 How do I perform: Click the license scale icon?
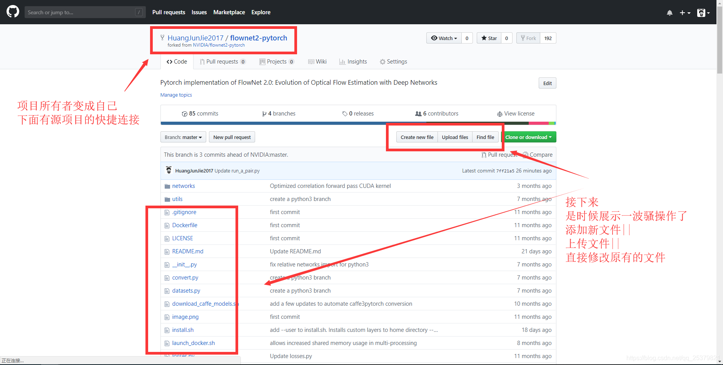tap(499, 114)
